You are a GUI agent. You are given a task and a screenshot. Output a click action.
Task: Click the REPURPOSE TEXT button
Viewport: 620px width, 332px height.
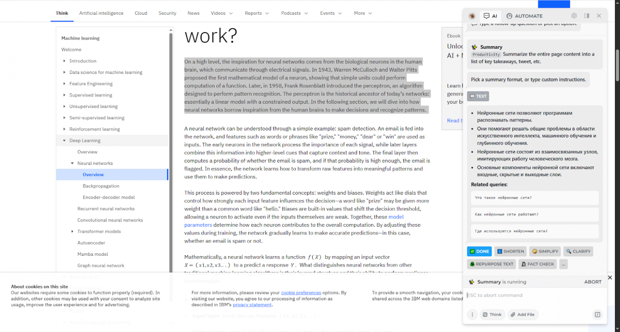pos(492,264)
